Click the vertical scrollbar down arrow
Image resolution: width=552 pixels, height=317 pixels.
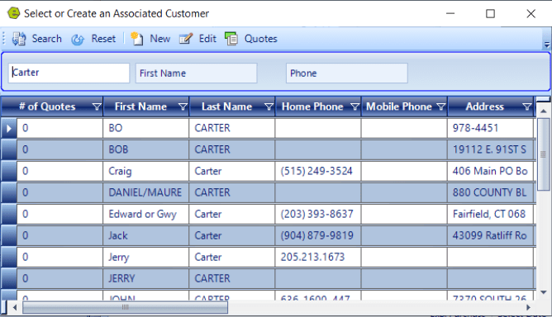tap(543, 292)
